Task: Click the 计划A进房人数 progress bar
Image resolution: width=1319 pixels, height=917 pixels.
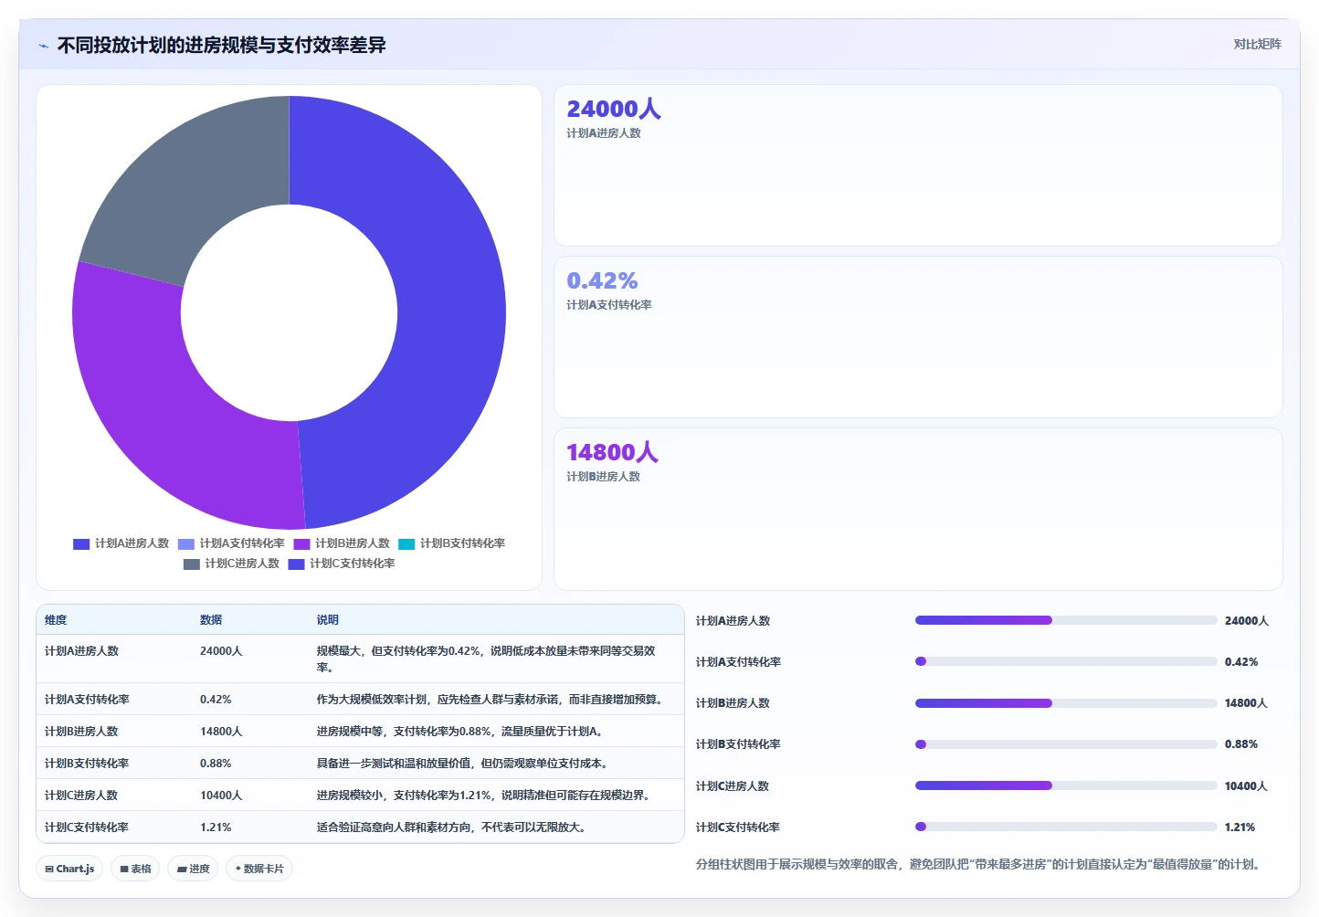Action: [x=1066, y=620]
